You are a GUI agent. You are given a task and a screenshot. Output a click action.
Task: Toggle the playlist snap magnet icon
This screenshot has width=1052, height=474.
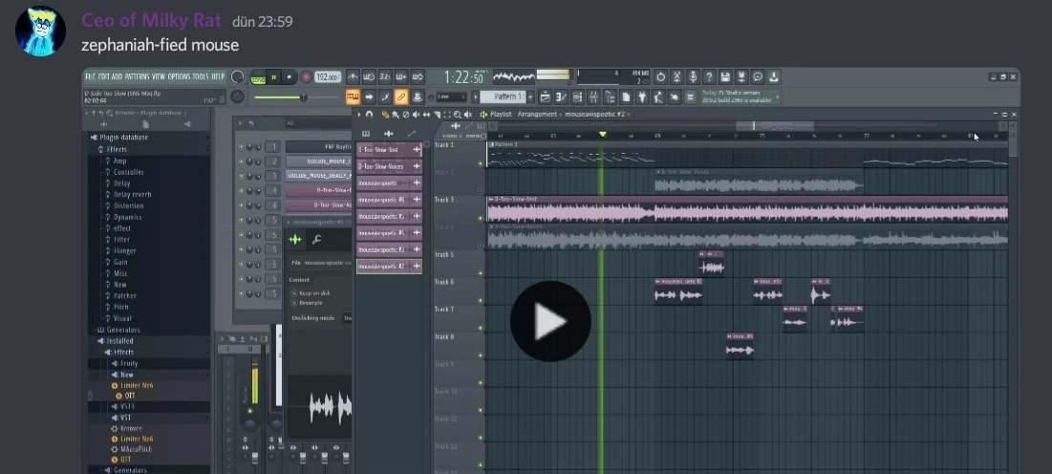point(369,115)
